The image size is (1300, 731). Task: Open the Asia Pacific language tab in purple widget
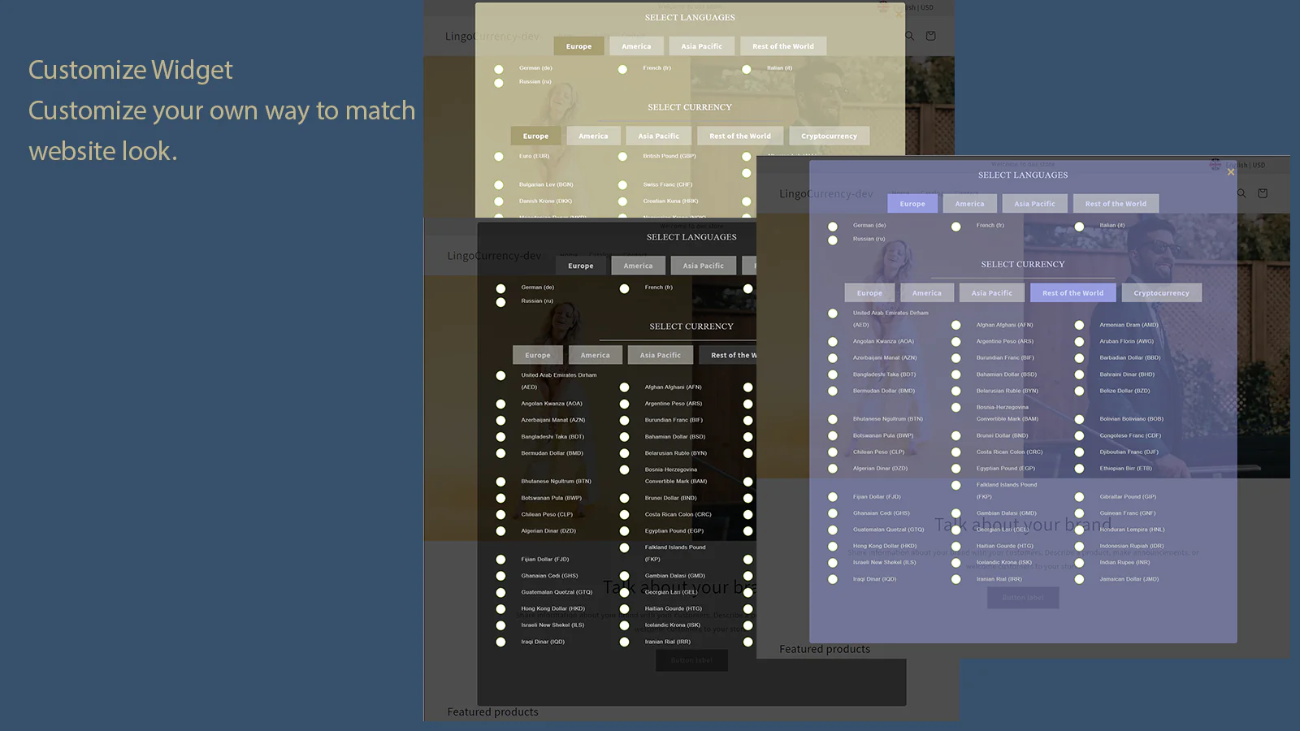pos(1034,204)
